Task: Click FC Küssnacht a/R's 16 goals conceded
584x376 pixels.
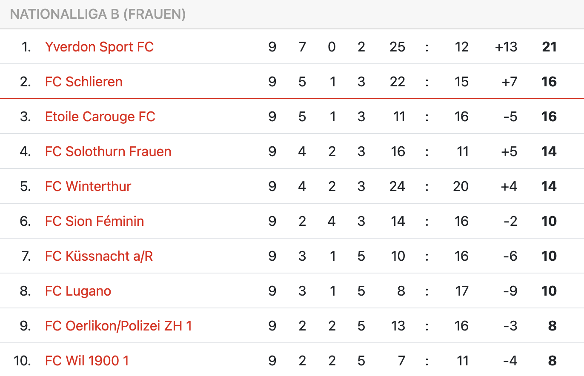Action: [461, 256]
